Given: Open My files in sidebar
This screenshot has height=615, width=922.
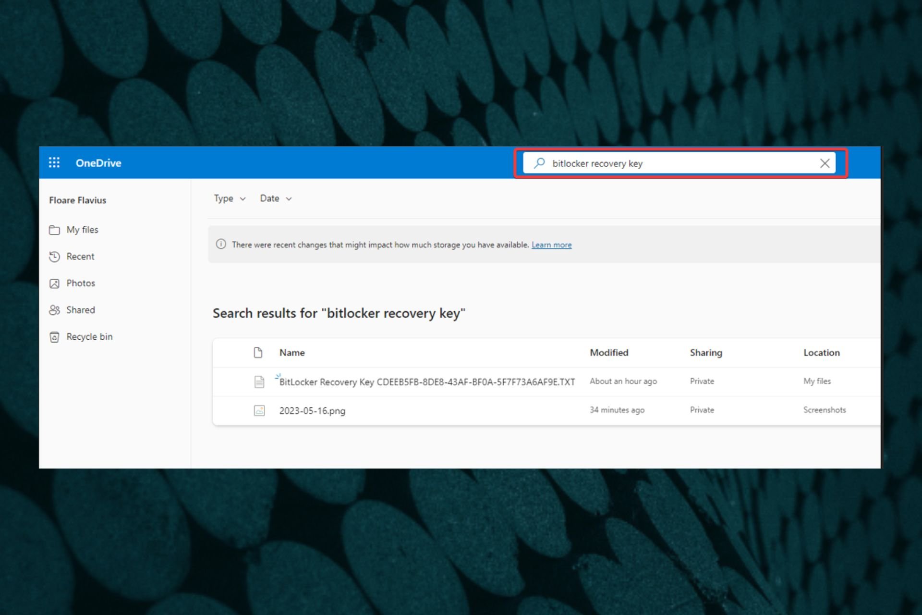Looking at the screenshot, I should [82, 230].
